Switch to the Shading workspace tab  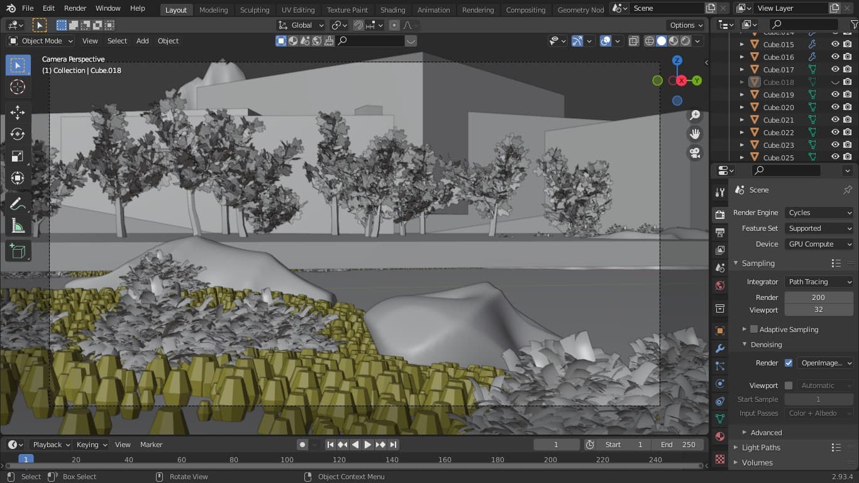[x=392, y=9]
